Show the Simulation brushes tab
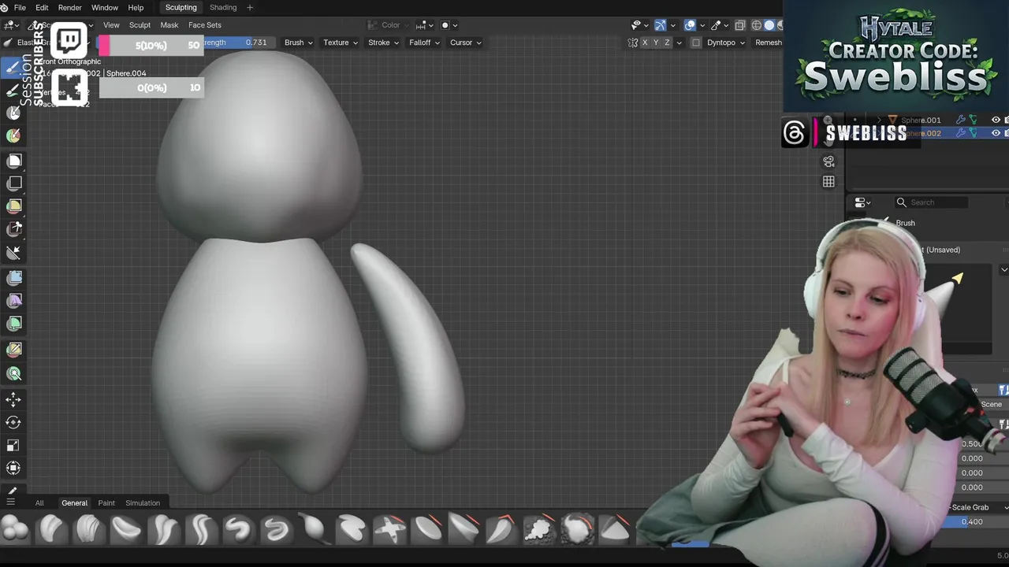Image resolution: width=1009 pixels, height=567 pixels. pos(143,503)
